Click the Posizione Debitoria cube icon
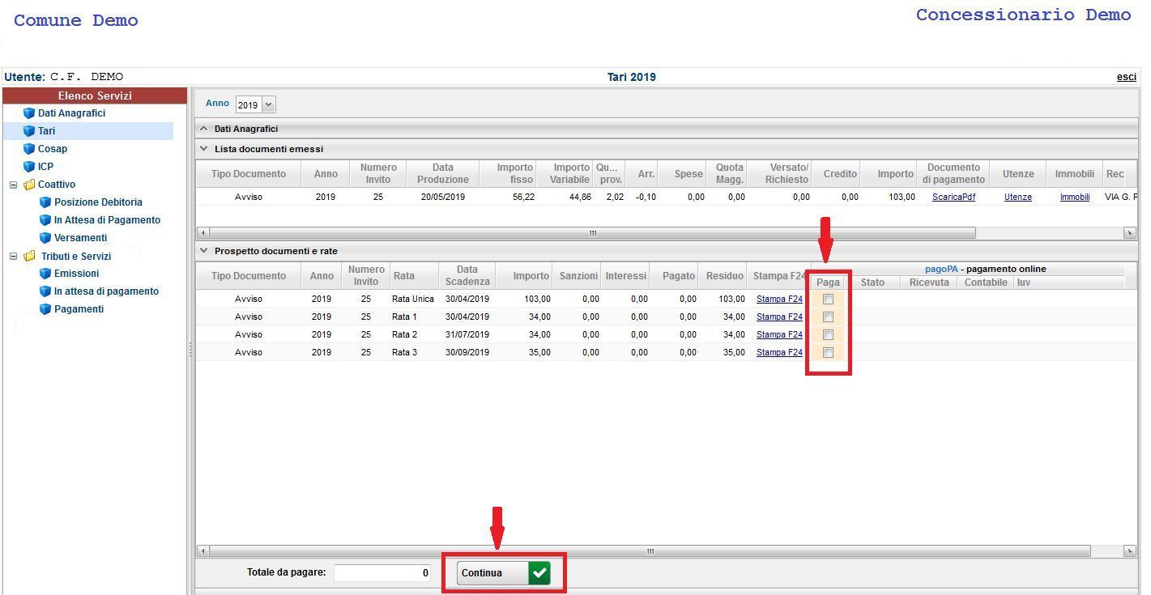 tap(45, 202)
